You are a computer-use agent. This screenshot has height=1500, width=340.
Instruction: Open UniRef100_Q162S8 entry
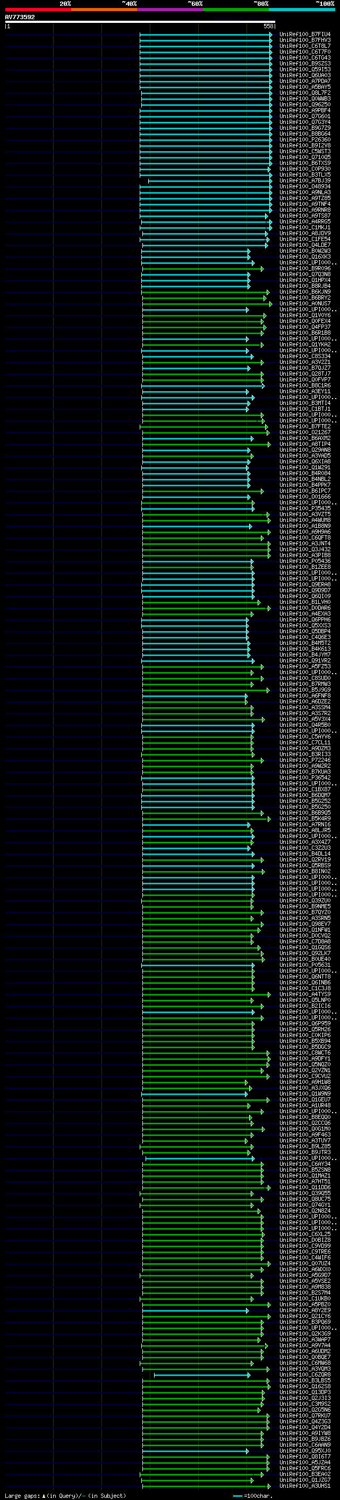point(305,1387)
